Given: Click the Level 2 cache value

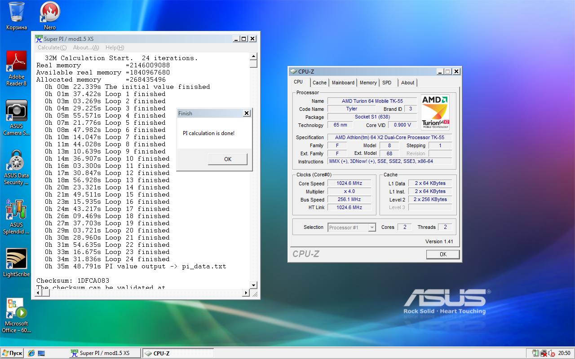Looking at the screenshot, I should pos(430,199).
